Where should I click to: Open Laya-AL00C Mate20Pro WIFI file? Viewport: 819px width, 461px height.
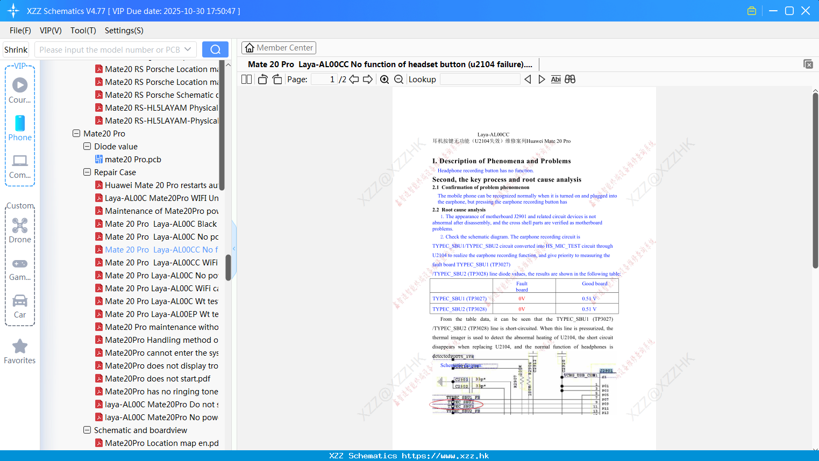tap(156, 198)
